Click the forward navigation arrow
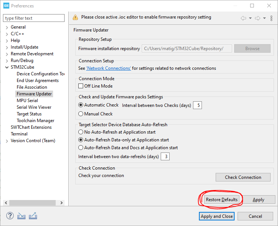The image size is (278, 226). click(258, 18)
